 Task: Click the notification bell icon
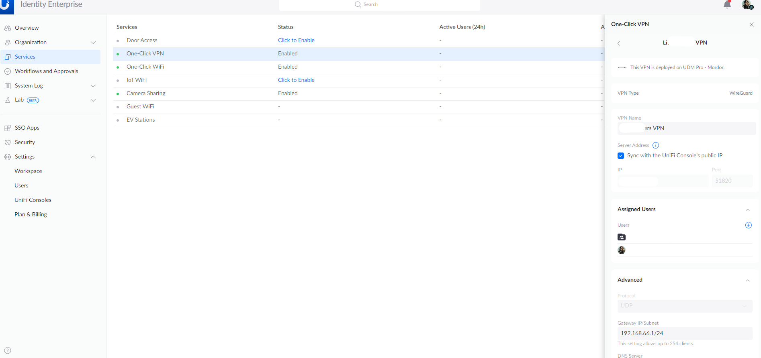point(727,5)
